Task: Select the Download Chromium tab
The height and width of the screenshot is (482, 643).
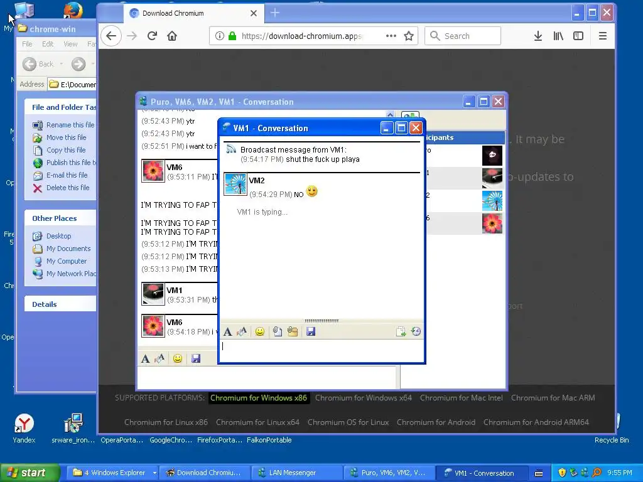Action: [x=193, y=13]
